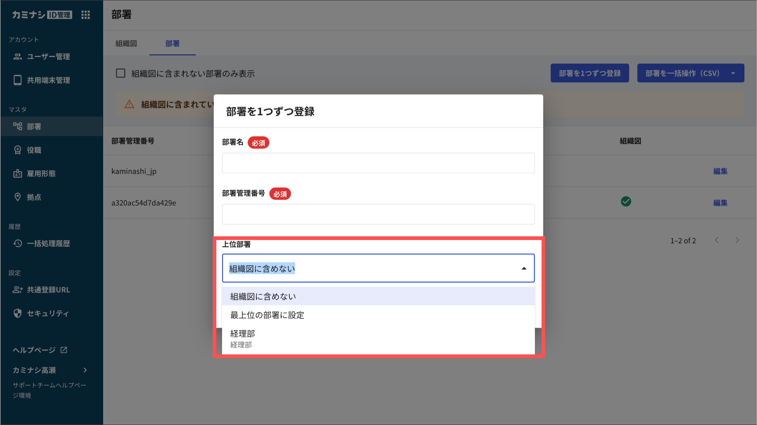The width and height of the screenshot is (757, 425).
Task: Toggle checkbox for departments outside org chart
Action: pyautogui.click(x=120, y=73)
